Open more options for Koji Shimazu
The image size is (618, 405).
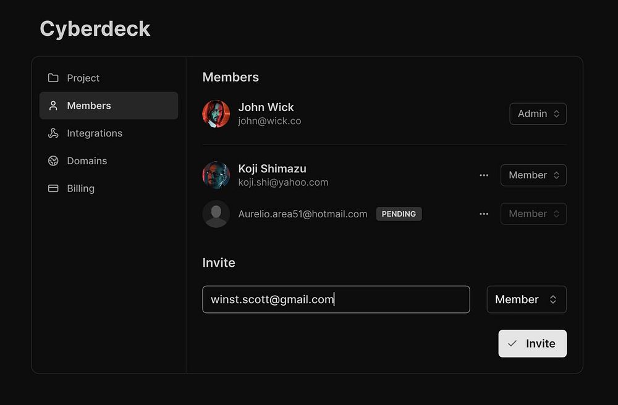[484, 175]
